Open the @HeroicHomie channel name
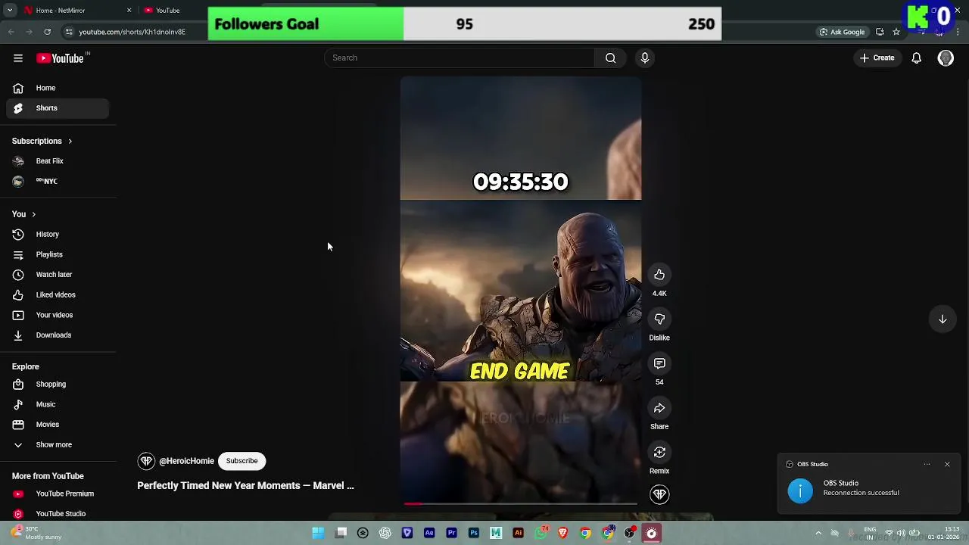 point(186,461)
